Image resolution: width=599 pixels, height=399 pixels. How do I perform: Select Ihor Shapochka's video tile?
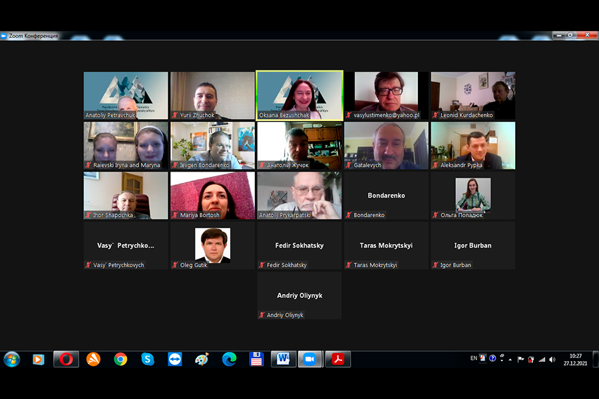(126, 196)
